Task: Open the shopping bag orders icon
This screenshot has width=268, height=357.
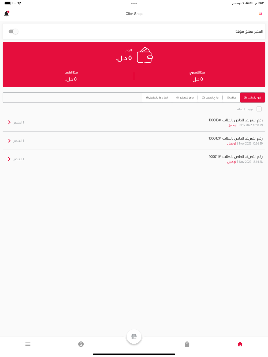Action: pos(187,344)
